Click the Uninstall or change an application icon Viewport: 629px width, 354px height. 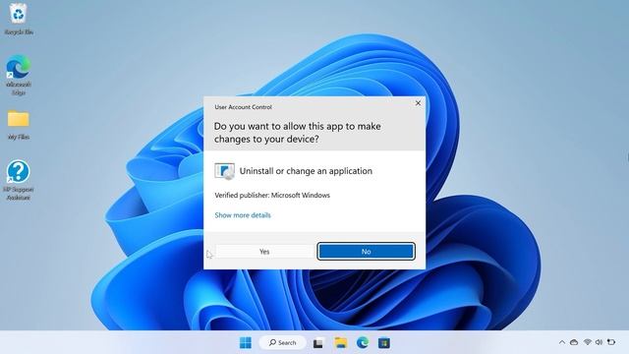224,171
